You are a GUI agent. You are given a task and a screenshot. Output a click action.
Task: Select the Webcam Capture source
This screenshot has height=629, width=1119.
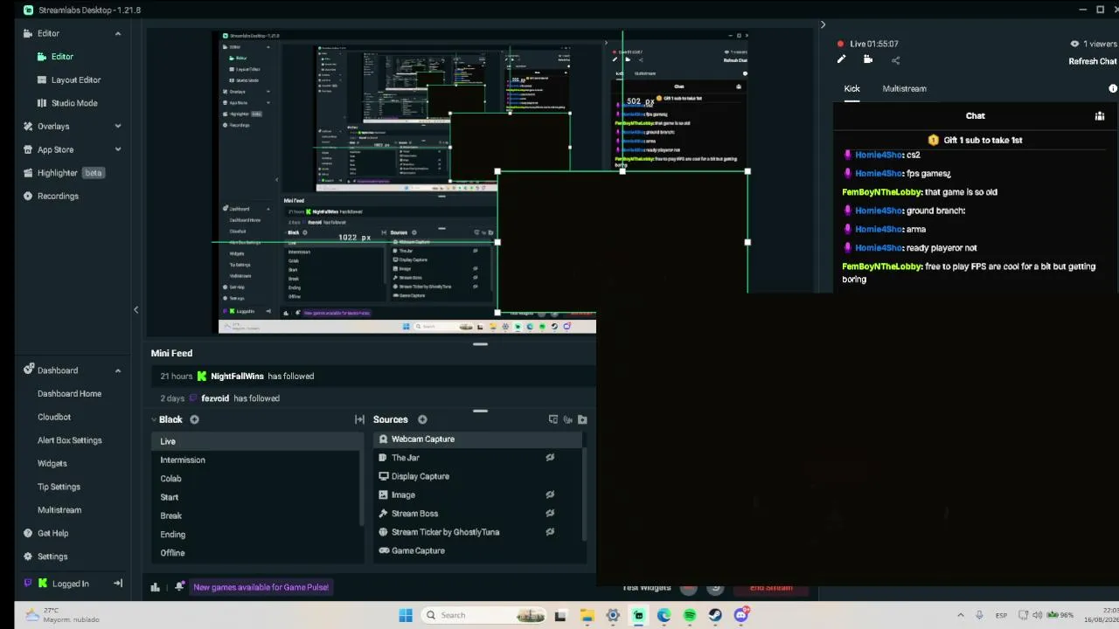pos(478,439)
